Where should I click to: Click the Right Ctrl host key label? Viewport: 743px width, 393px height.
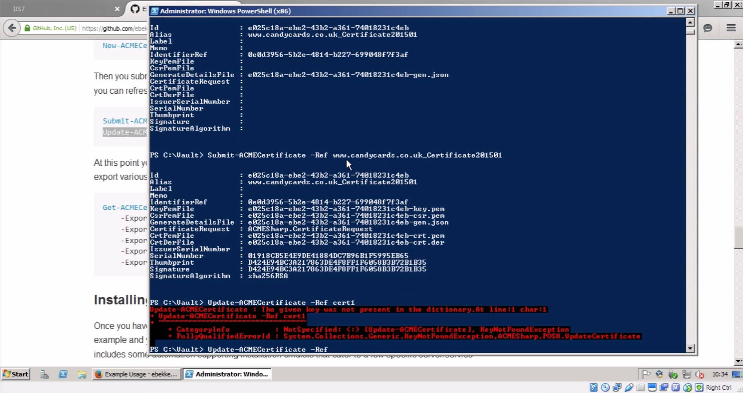(719, 387)
